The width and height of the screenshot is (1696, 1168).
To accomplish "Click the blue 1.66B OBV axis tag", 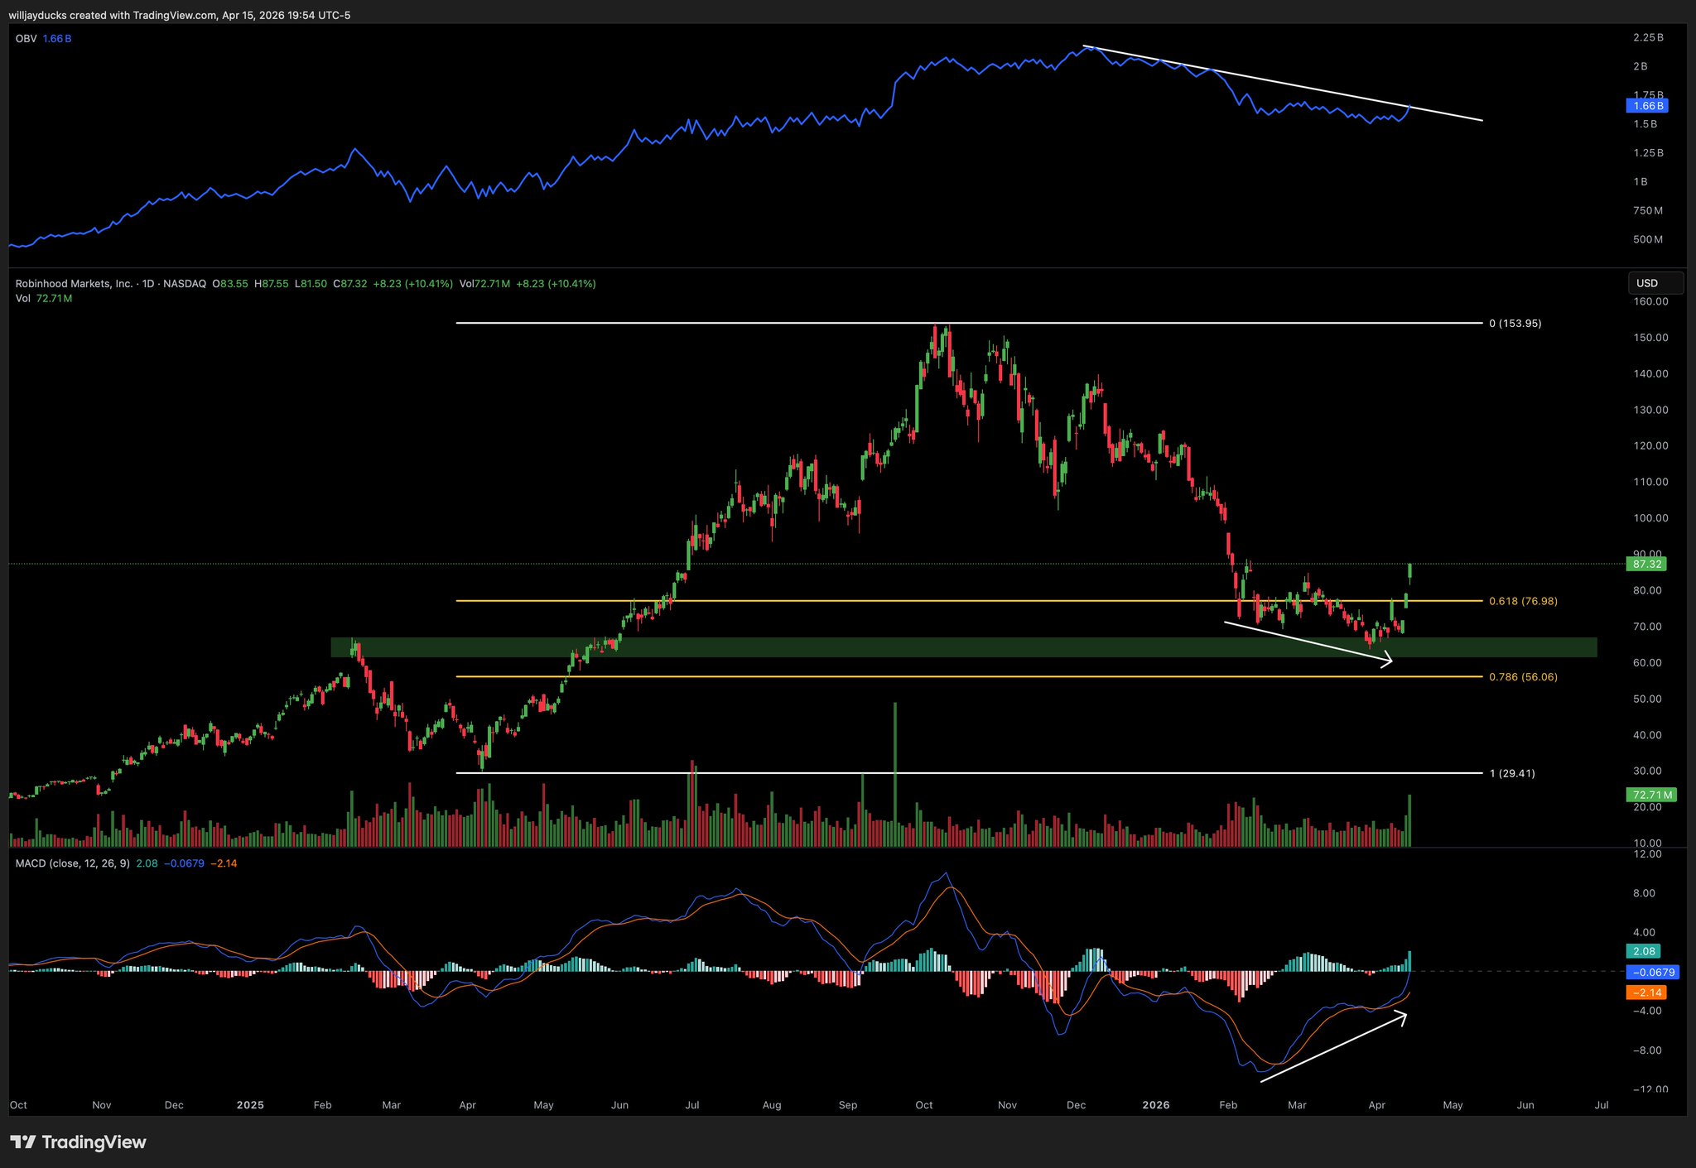I will 1646,106.
